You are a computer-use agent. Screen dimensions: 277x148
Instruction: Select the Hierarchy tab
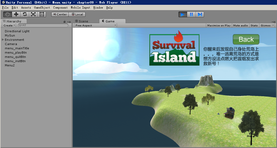point(14,21)
